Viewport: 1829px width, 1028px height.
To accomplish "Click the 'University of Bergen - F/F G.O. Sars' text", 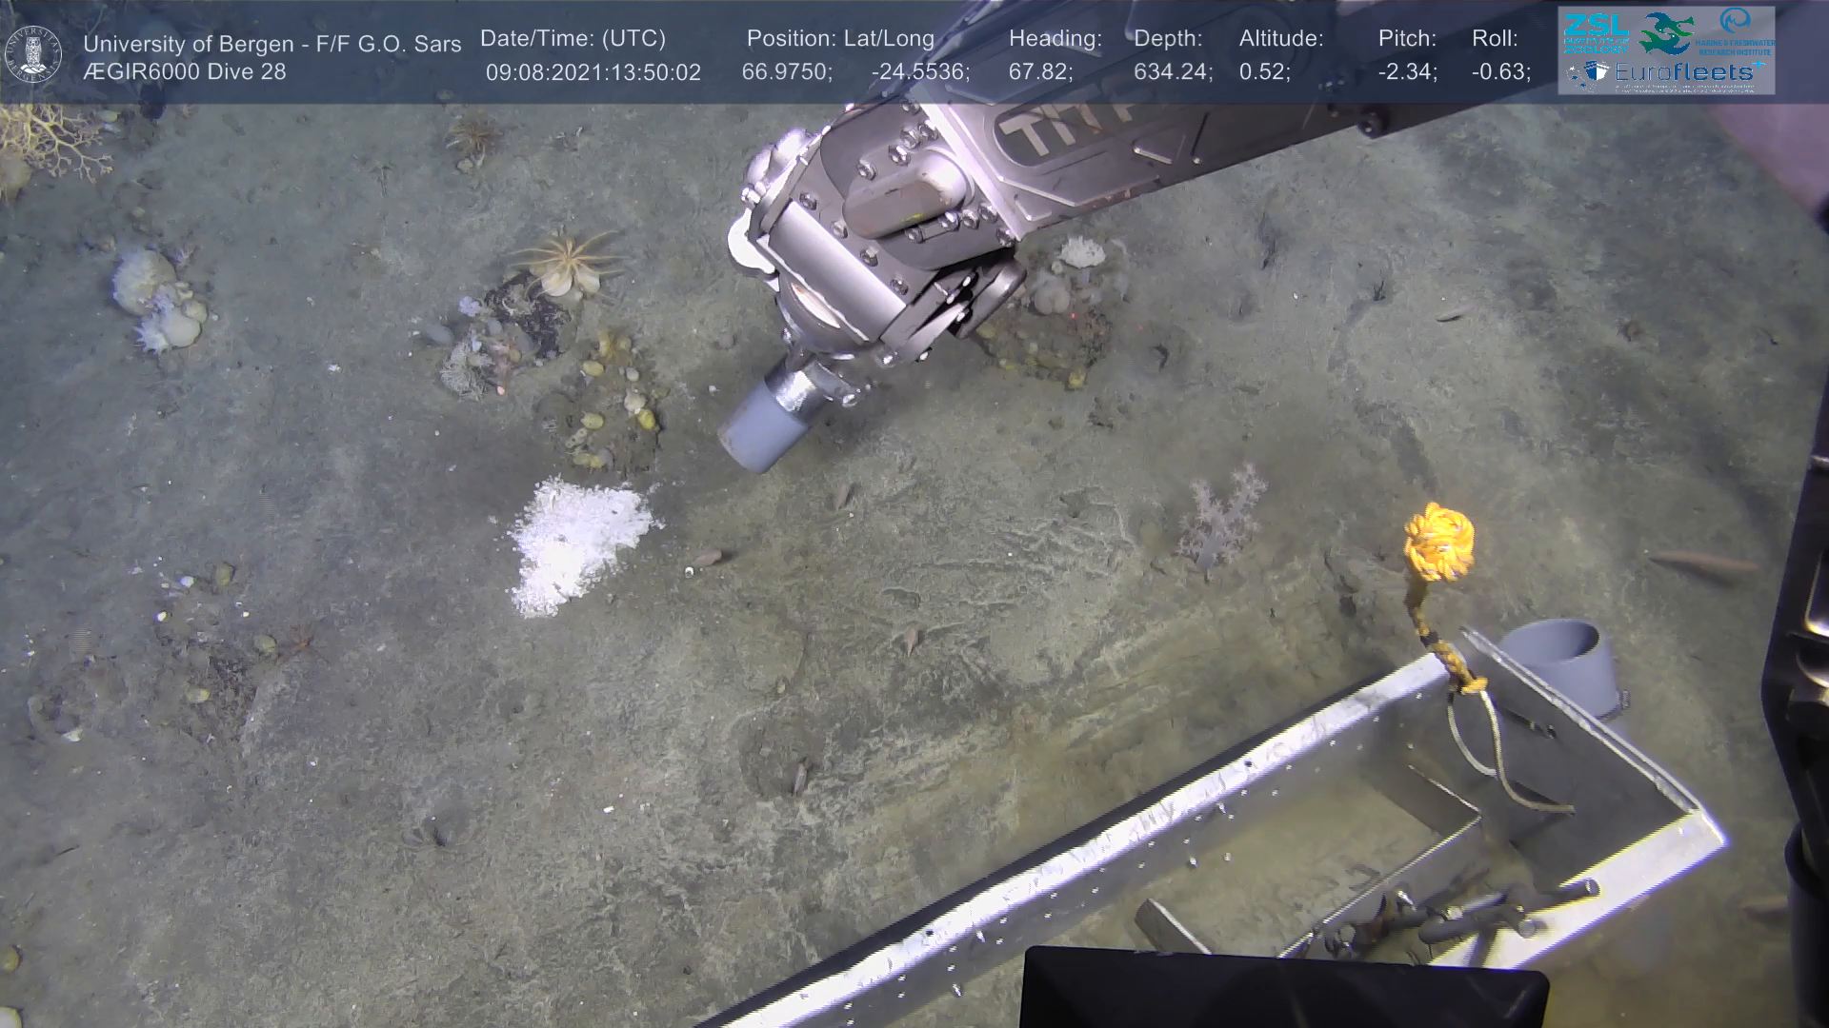I will tap(272, 44).
